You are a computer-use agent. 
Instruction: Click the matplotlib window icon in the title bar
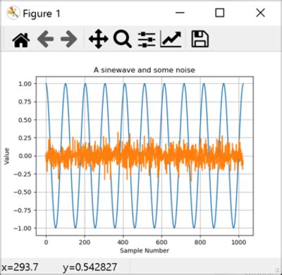click(x=13, y=13)
